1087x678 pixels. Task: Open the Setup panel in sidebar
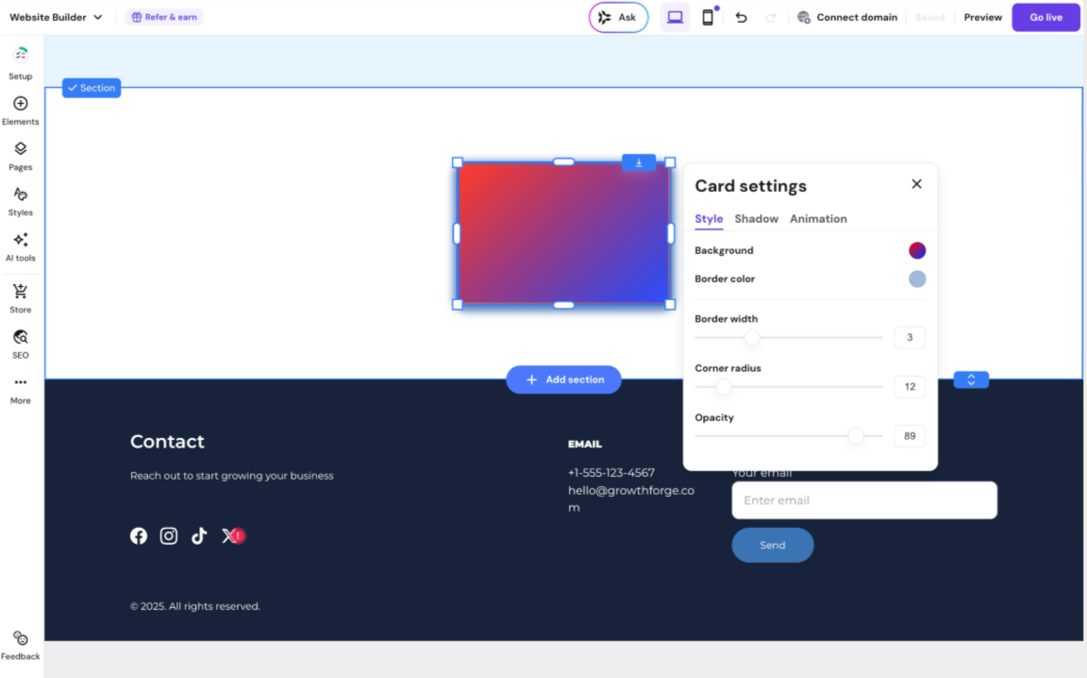click(20, 62)
